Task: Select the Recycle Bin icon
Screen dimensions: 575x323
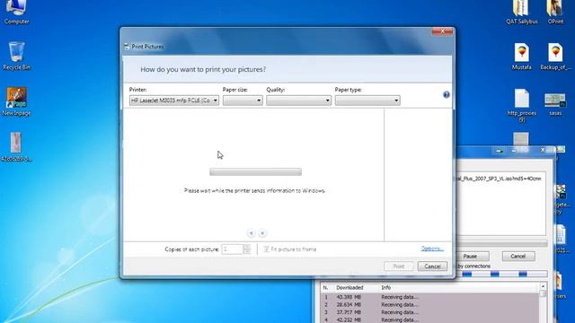Action: click(16, 56)
